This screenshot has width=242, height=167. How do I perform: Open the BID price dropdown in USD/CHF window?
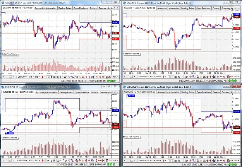point(159,77)
